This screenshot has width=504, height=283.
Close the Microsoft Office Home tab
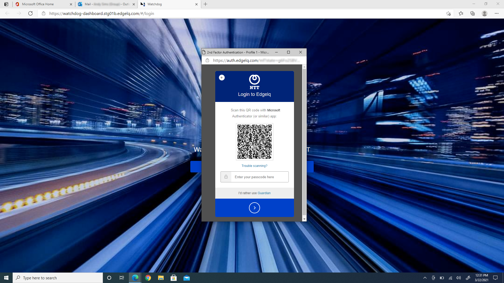pos(71,4)
